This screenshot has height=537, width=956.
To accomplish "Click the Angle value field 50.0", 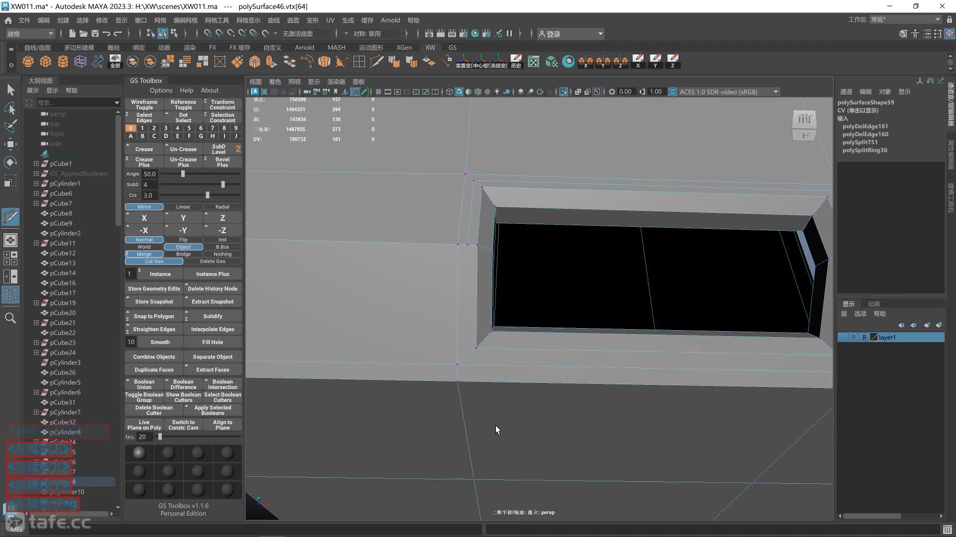I will tap(150, 174).
